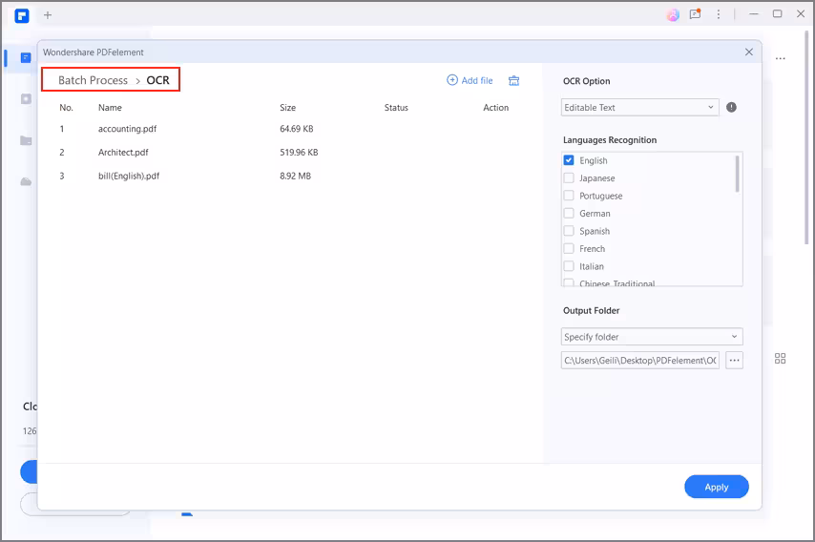This screenshot has height=542, width=815.
Task: Close the Wondershare PDFelement dialog
Action: (748, 52)
